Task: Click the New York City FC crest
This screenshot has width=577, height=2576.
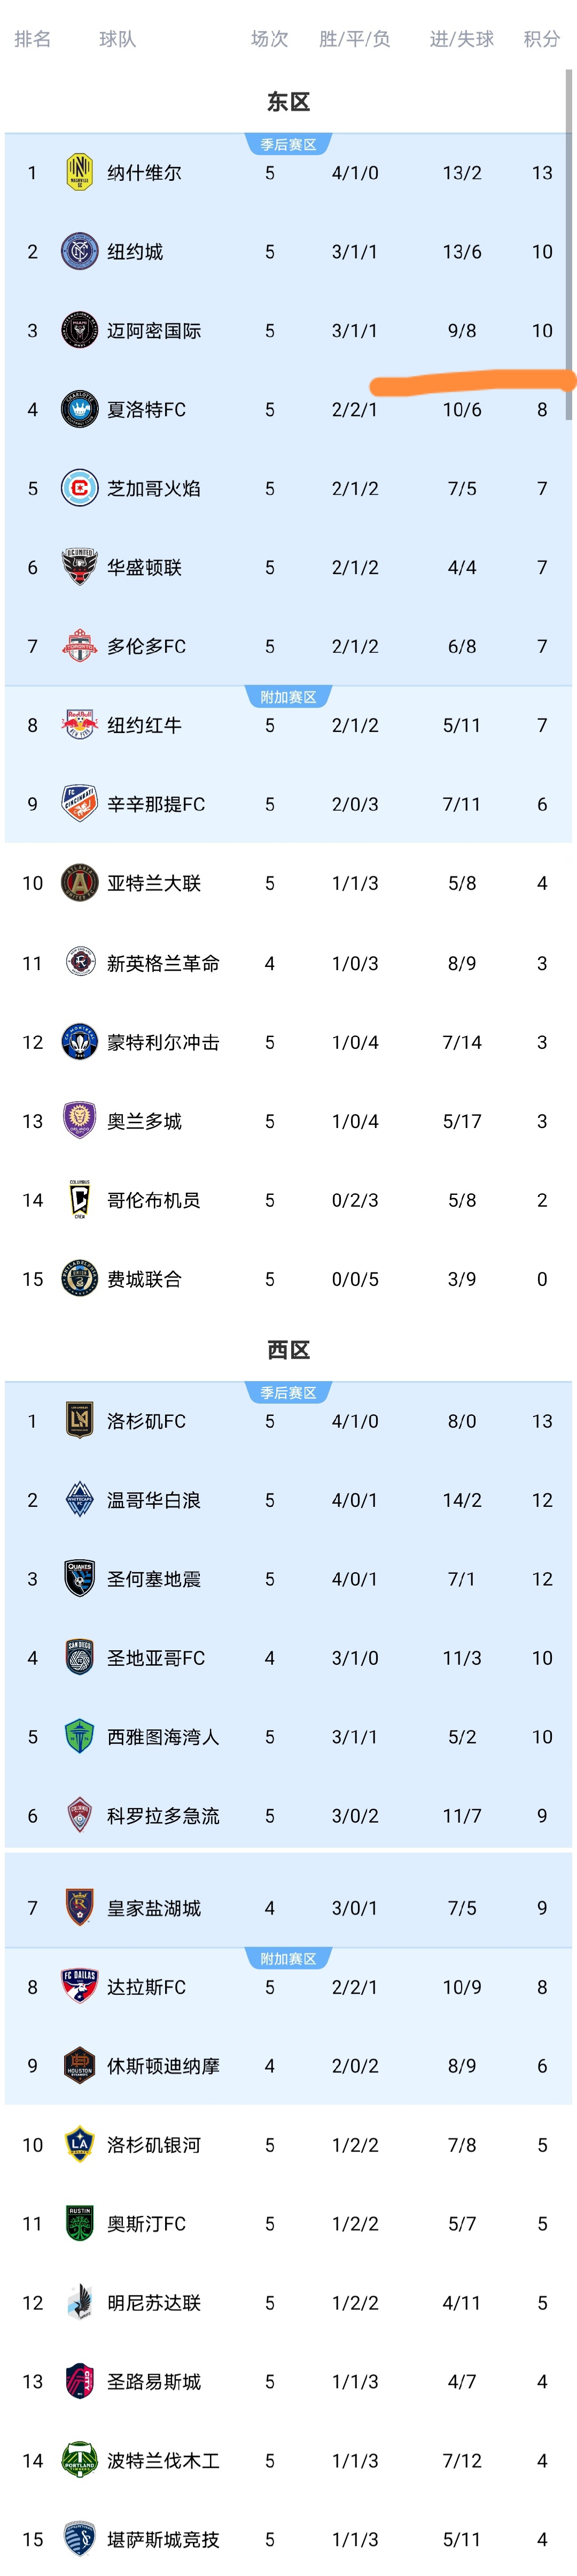Action: point(79,251)
